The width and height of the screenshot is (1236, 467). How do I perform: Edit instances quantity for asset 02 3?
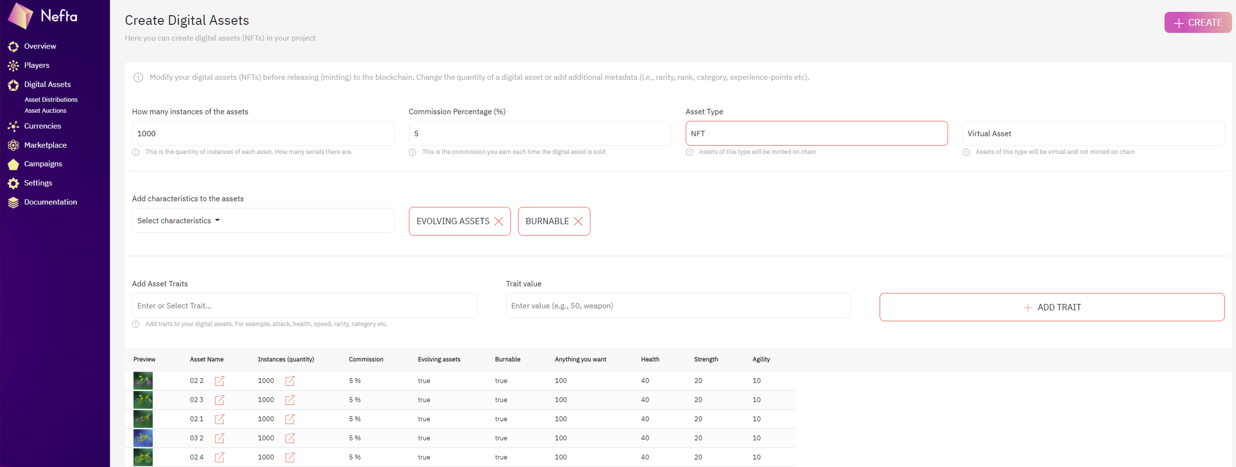[x=290, y=400]
